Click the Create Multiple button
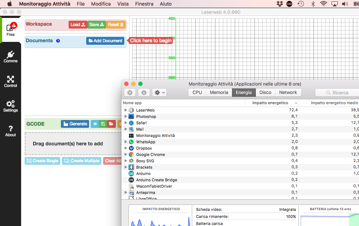Screen dimensions: 359x226 coord(82,161)
